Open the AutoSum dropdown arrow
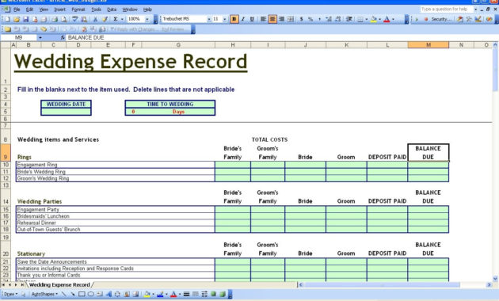Viewport: 499px width, 301px height. click(x=122, y=20)
